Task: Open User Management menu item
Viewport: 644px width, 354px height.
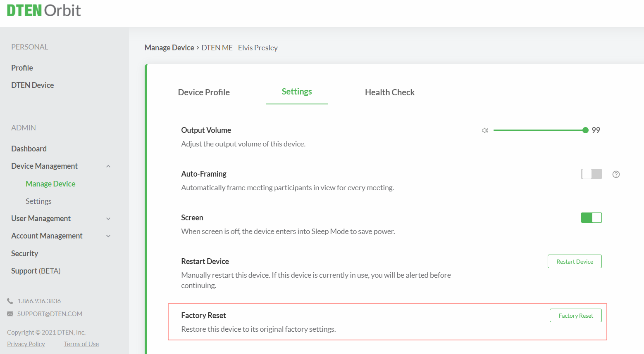Action: [x=41, y=218]
